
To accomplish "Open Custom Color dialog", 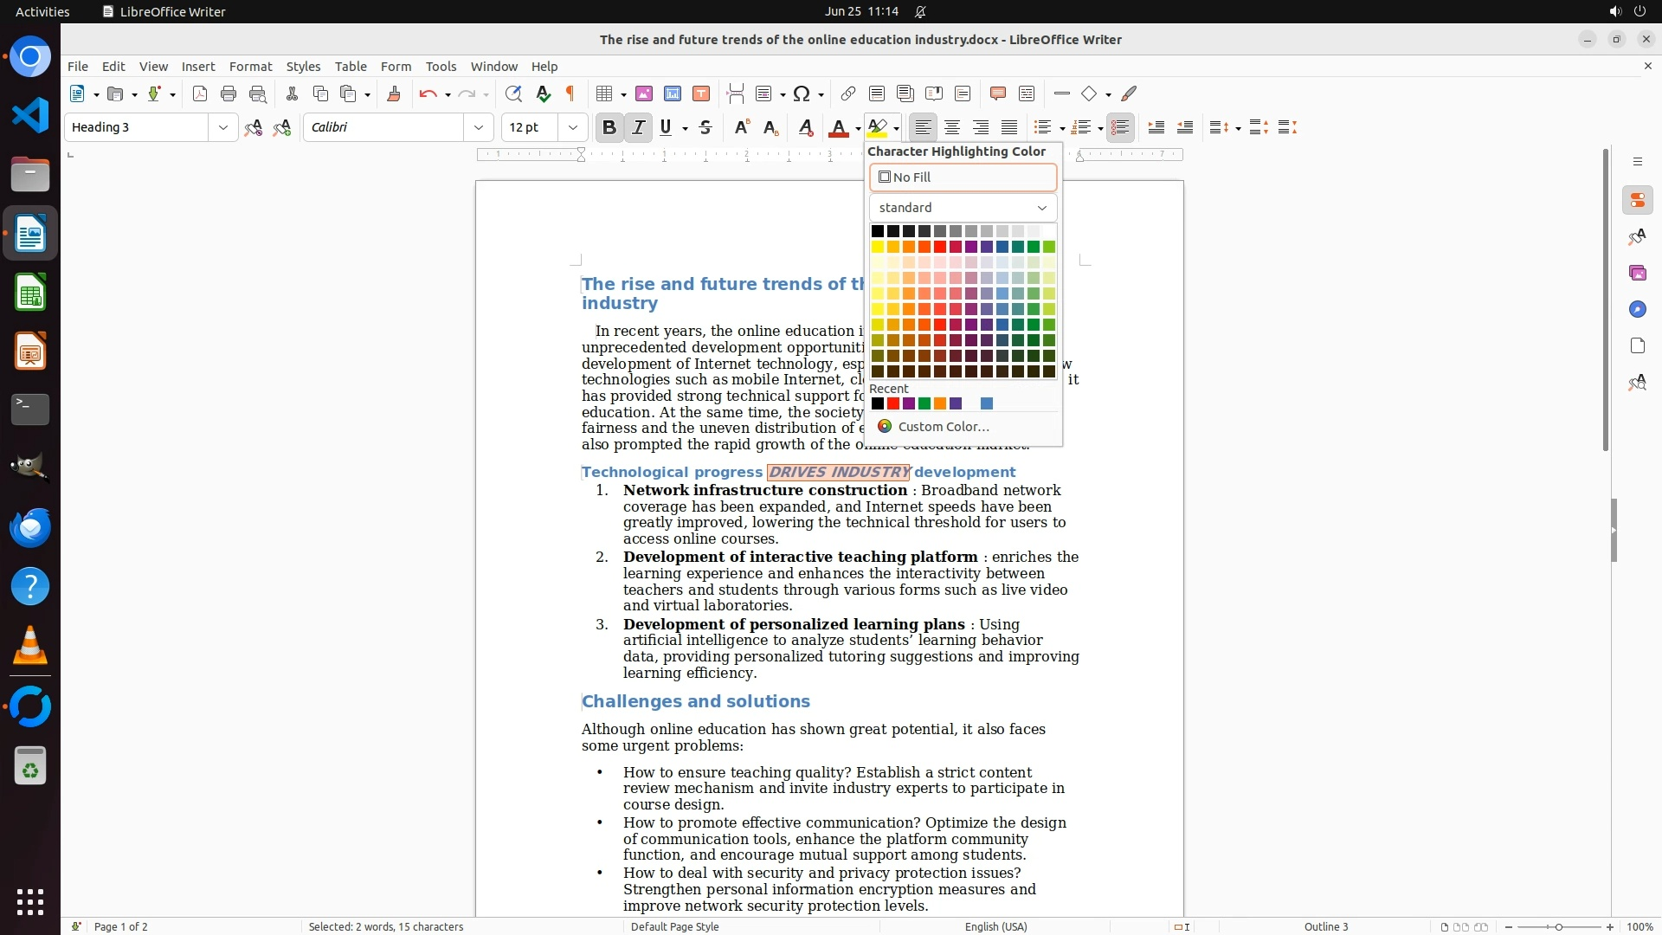I will pos(943,426).
